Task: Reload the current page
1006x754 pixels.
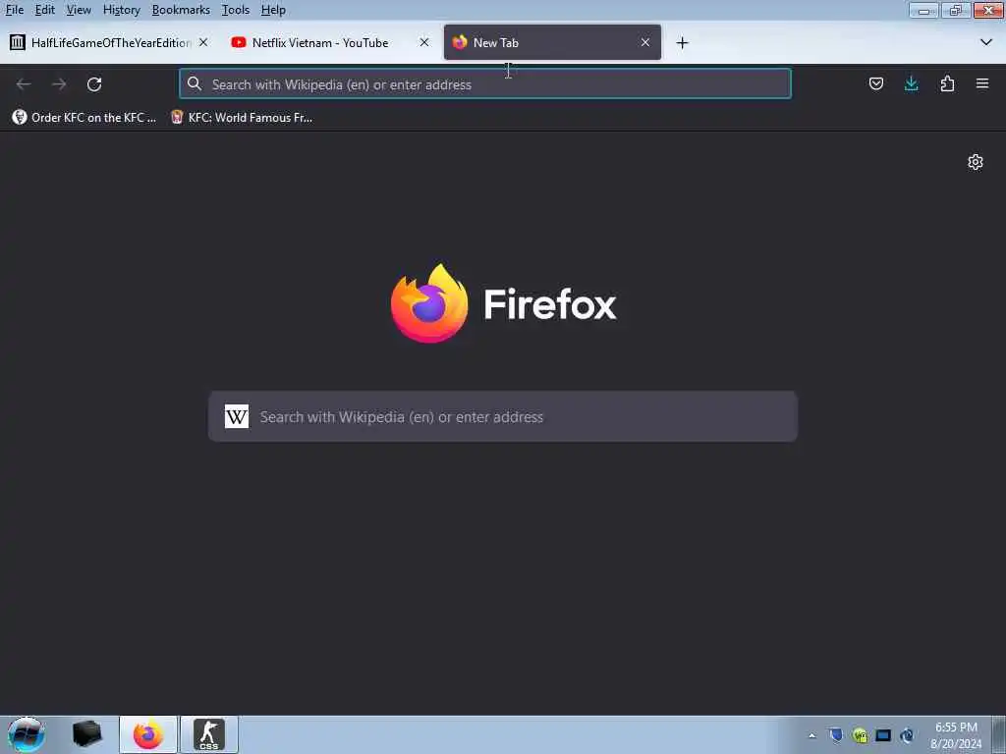Action: (x=94, y=84)
